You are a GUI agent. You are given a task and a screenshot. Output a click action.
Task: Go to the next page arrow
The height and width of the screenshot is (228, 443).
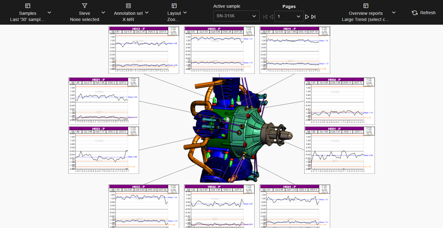tap(307, 17)
